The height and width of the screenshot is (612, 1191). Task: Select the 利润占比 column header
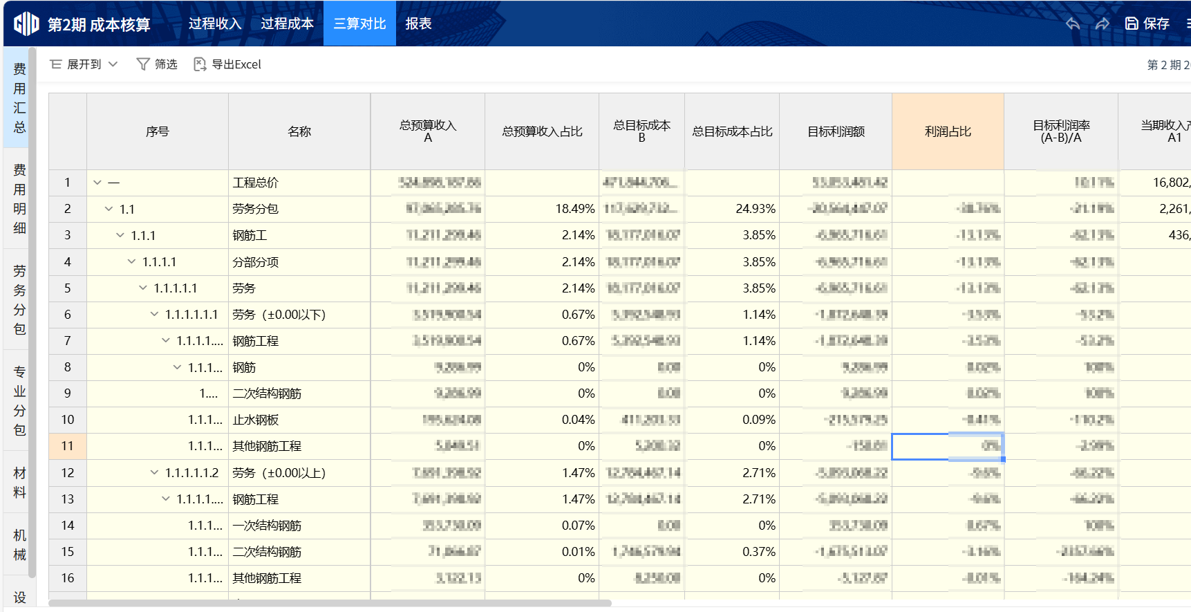948,131
